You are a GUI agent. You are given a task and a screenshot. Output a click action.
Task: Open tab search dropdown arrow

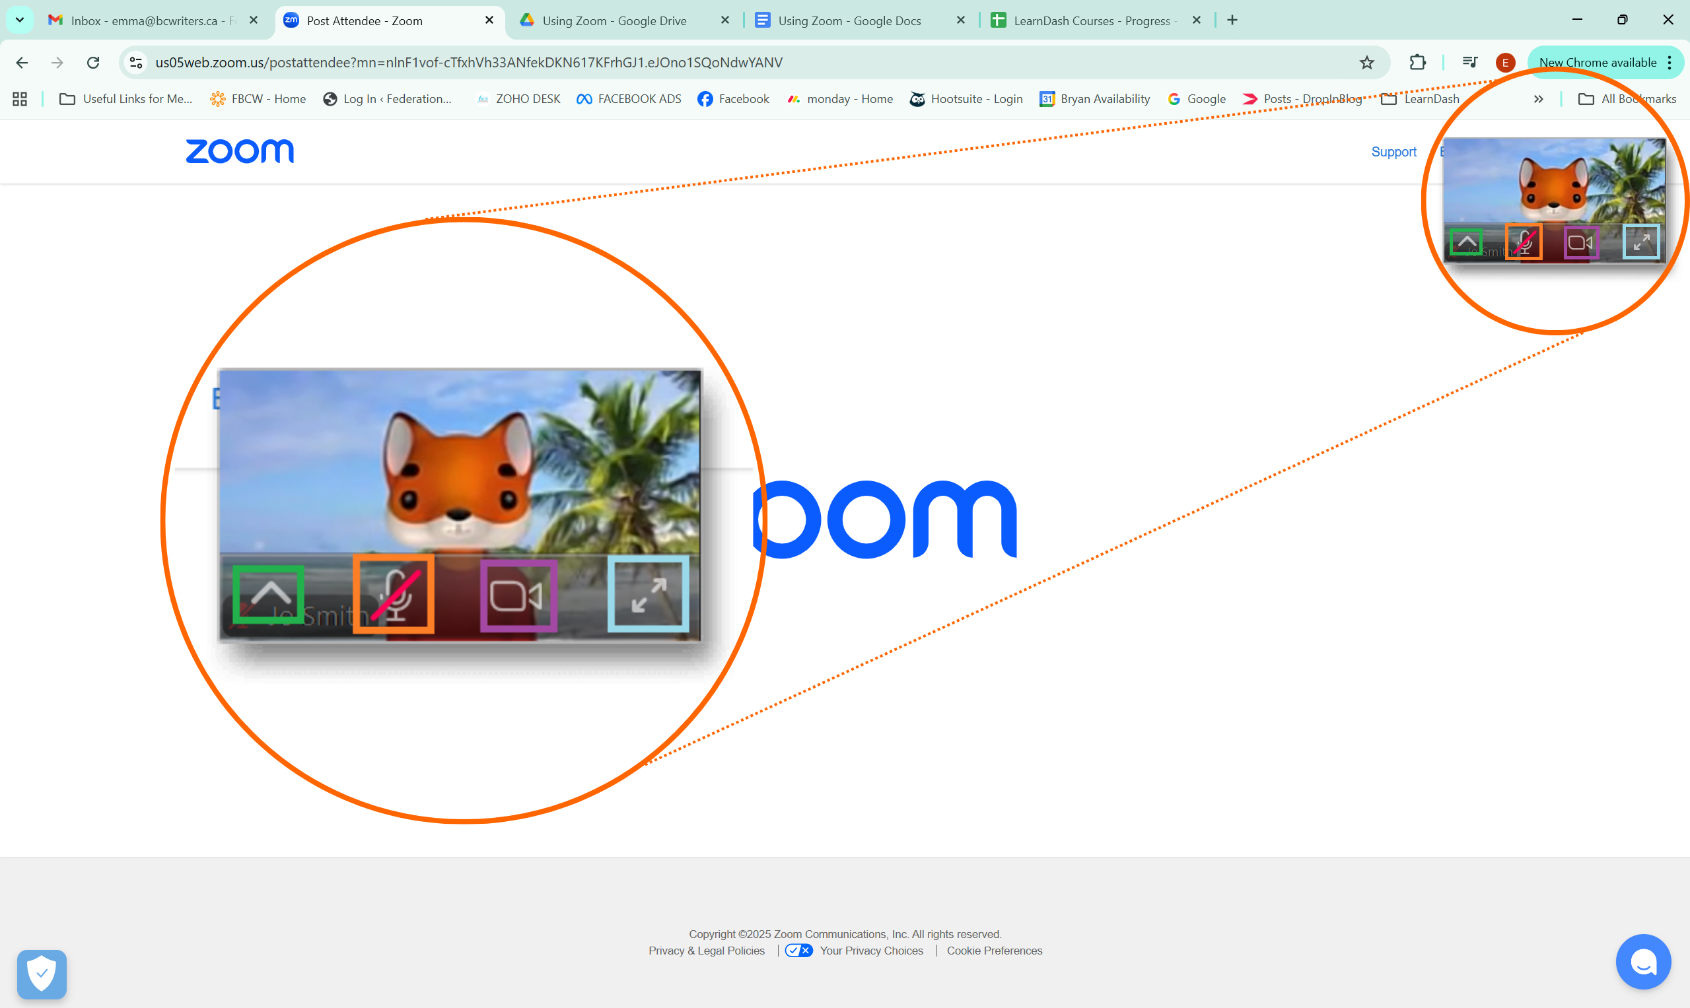[20, 20]
